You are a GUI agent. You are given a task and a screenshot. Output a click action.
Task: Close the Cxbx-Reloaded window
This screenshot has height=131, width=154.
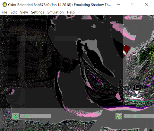(x=147, y=4)
